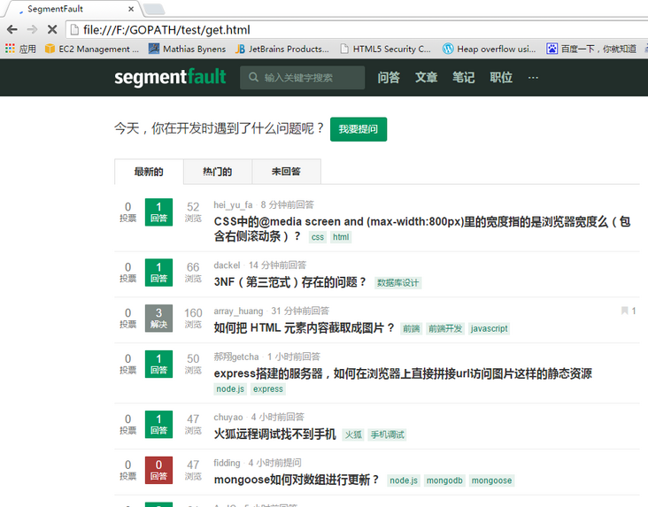Open the HTML5 Security bookmark
This screenshot has height=507, width=648.
click(385, 49)
